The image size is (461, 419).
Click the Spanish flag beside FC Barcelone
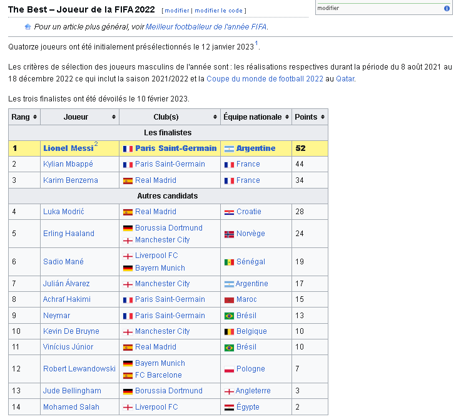pos(128,376)
